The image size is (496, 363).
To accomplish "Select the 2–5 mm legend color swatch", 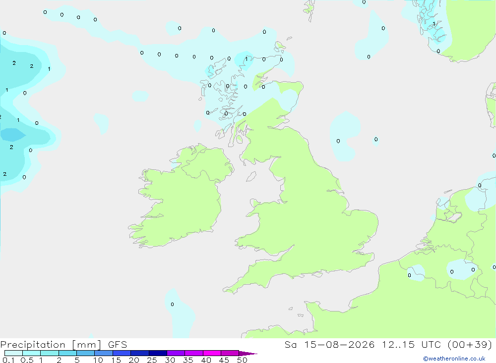I will [x=67, y=353].
